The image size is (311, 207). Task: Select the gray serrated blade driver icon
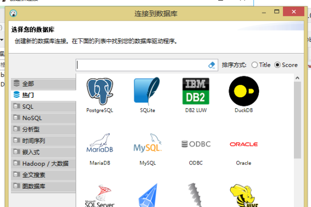coord(195,195)
